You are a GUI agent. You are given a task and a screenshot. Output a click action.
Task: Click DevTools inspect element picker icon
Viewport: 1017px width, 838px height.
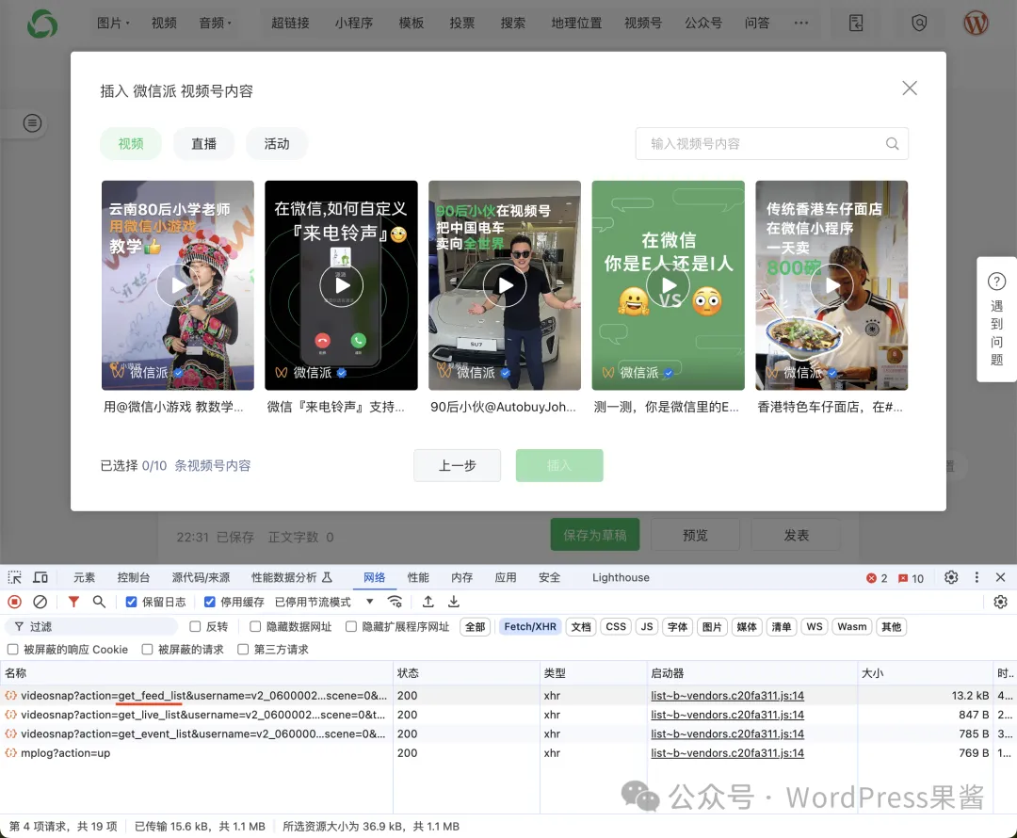[x=14, y=577]
